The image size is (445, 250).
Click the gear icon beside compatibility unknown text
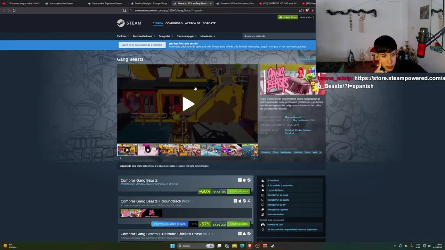click(263, 230)
